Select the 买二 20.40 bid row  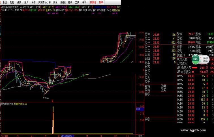click(x=160, y=51)
